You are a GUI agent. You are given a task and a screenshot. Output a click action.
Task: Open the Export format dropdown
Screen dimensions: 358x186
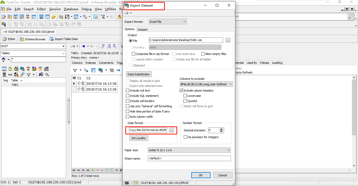tap(168, 22)
